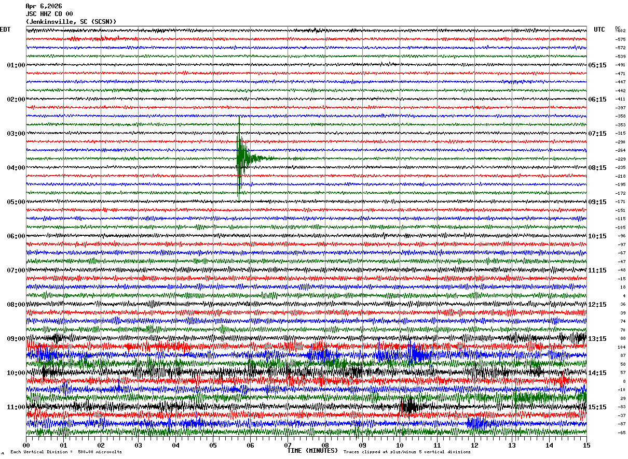Click the vertical division microvolts note
This screenshot has height=459, width=628.
coord(66,452)
